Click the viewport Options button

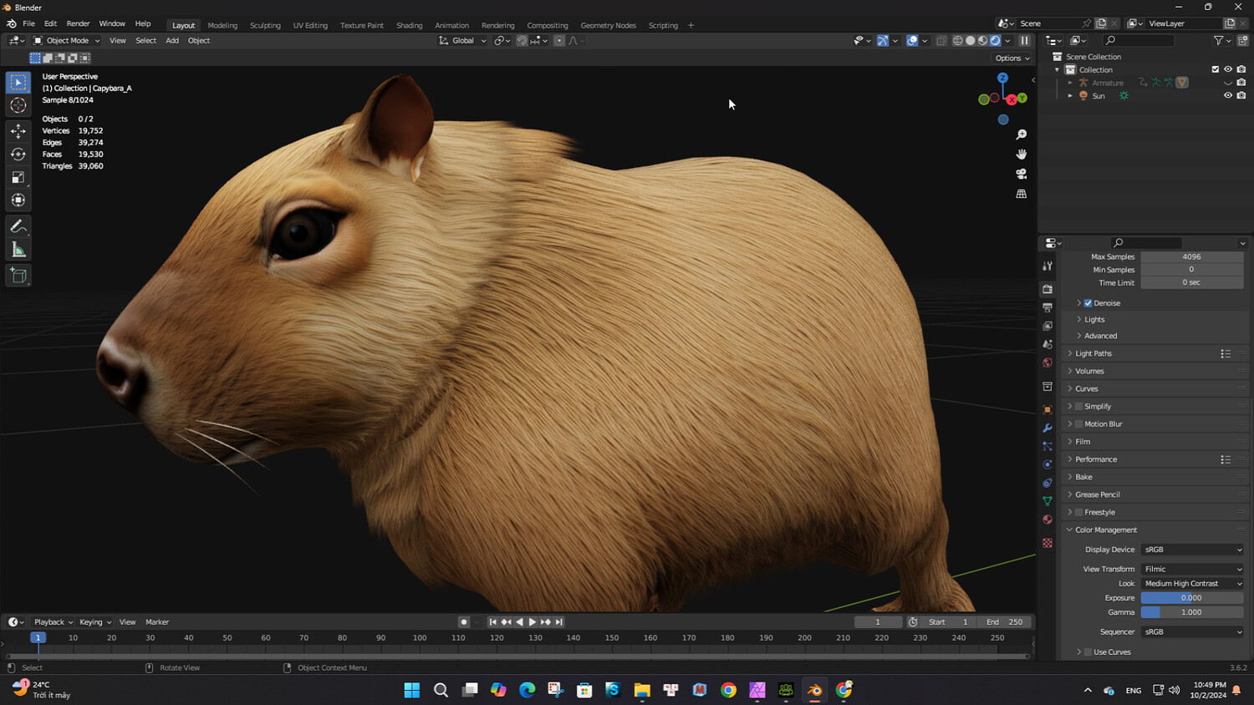point(1012,58)
